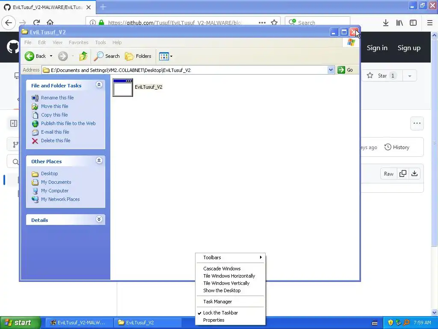The image size is (438, 329).
Task: Go to Desktop in Other Places
Action: pyautogui.click(x=50, y=174)
